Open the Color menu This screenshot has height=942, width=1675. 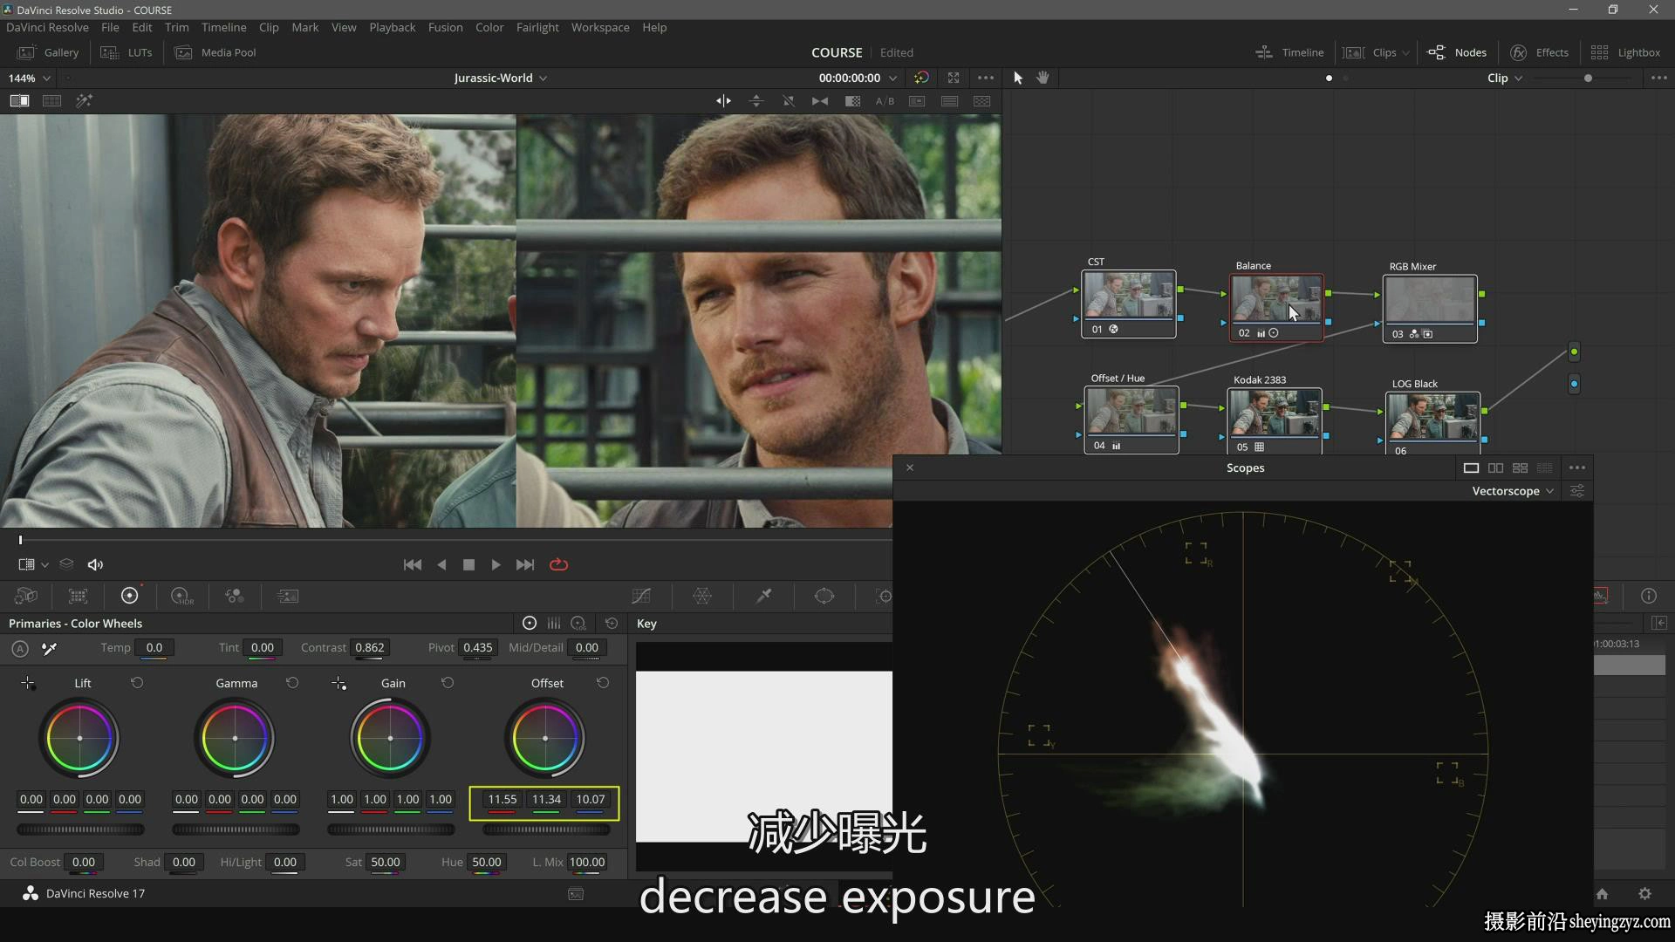pyautogui.click(x=489, y=27)
